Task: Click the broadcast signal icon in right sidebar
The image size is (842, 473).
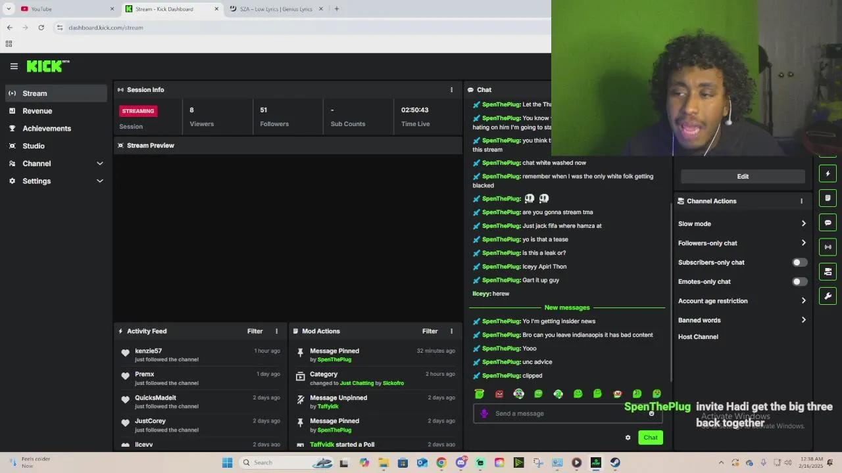Action: (828, 247)
